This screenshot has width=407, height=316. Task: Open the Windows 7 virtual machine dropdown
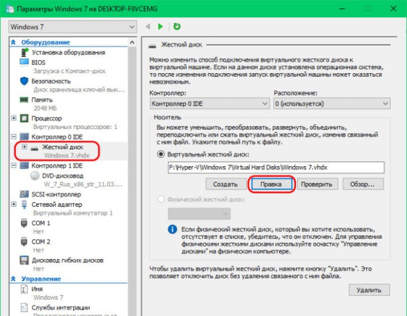pos(71,26)
